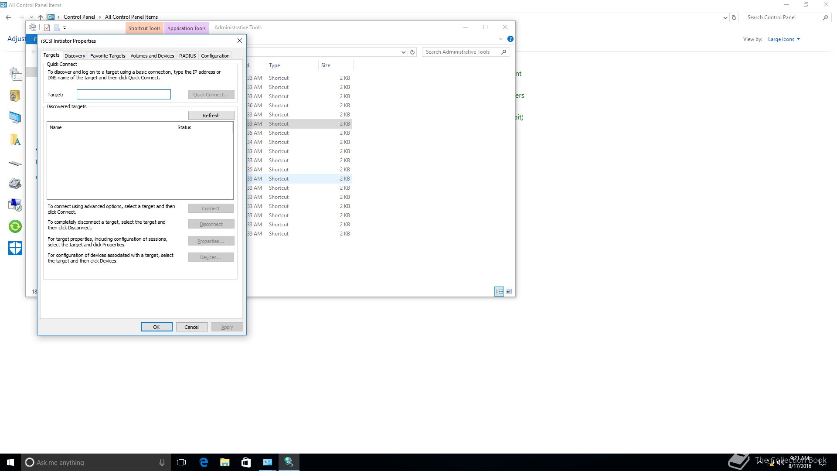The image size is (837, 471).
Task: Expand breadcrumb chevron after Control Panel
Action: click(x=100, y=17)
